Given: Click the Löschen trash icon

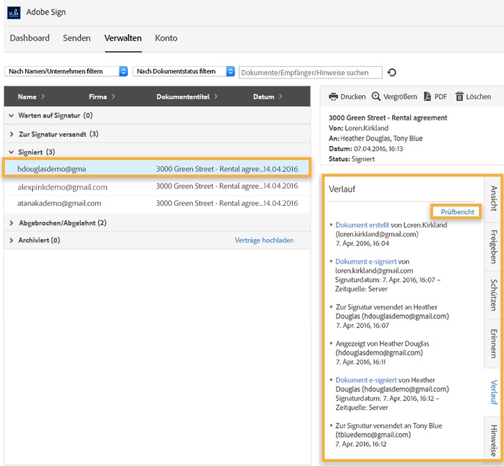Looking at the screenshot, I should [x=459, y=97].
